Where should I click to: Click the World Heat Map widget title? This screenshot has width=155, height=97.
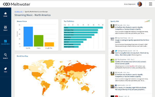[x=22, y=56]
